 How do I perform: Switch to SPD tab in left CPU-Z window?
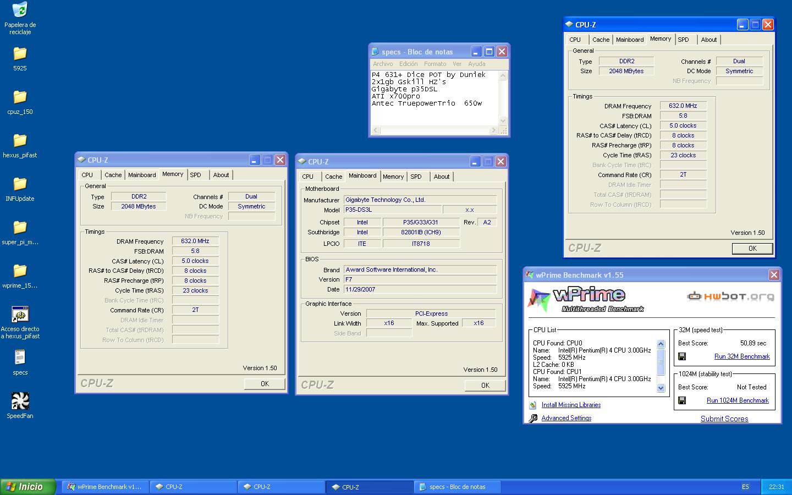196,175
